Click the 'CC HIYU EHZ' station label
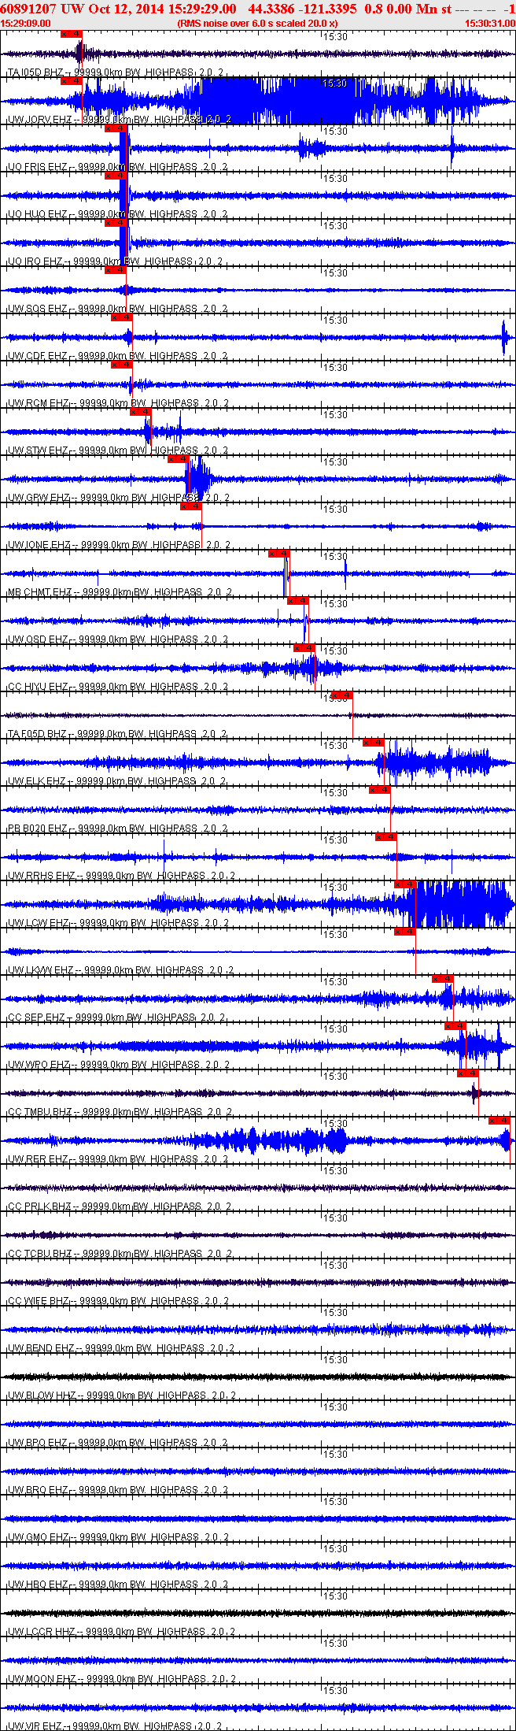This screenshot has height=1731, width=516. (x=38, y=687)
